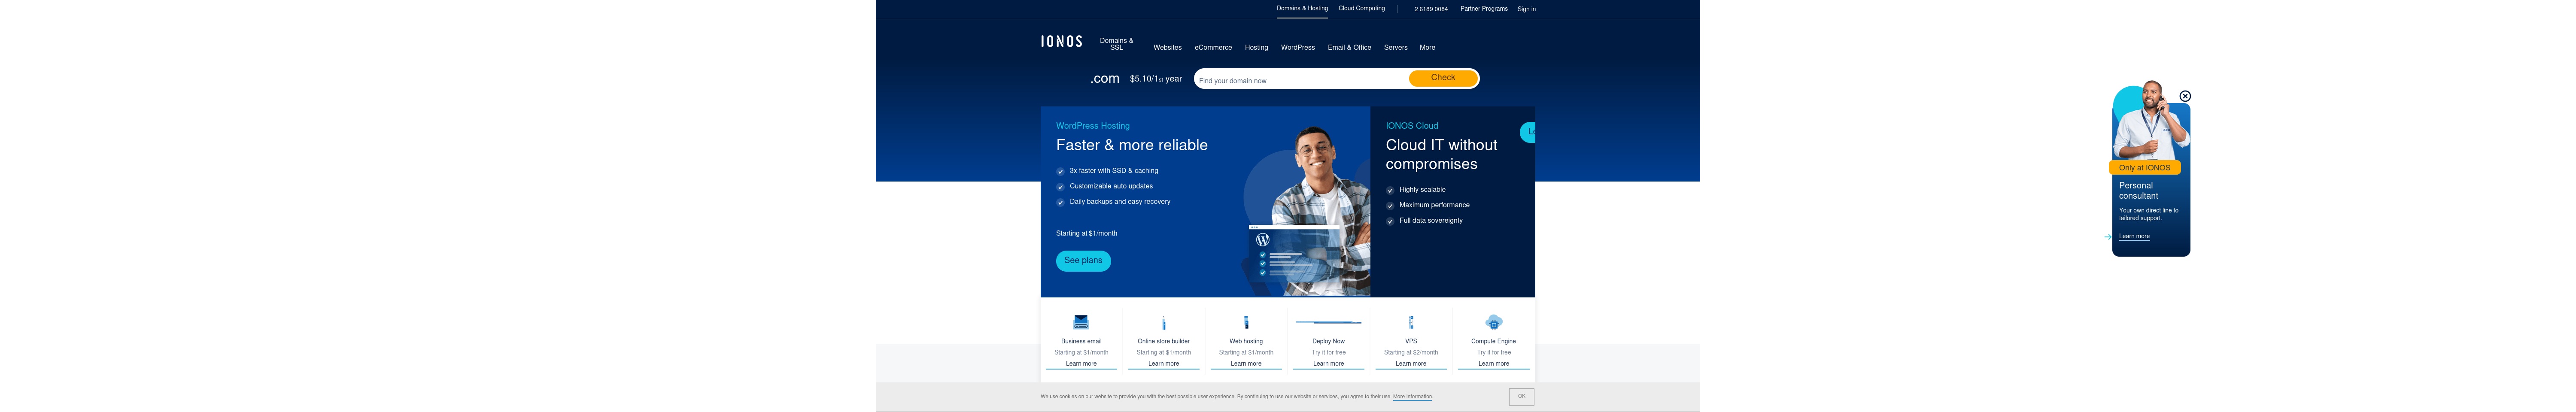The image size is (2576, 412).
Task: Click the See plans button
Action: tap(1083, 261)
